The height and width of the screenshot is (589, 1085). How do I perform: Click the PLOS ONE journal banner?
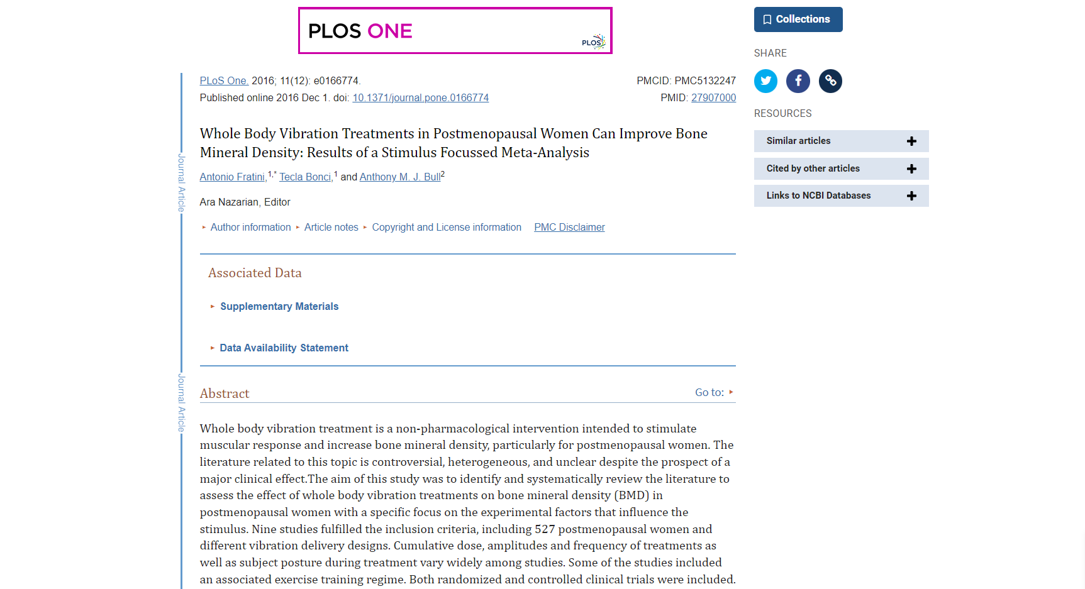coord(455,31)
